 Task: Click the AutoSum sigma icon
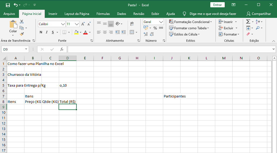[248, 22]
